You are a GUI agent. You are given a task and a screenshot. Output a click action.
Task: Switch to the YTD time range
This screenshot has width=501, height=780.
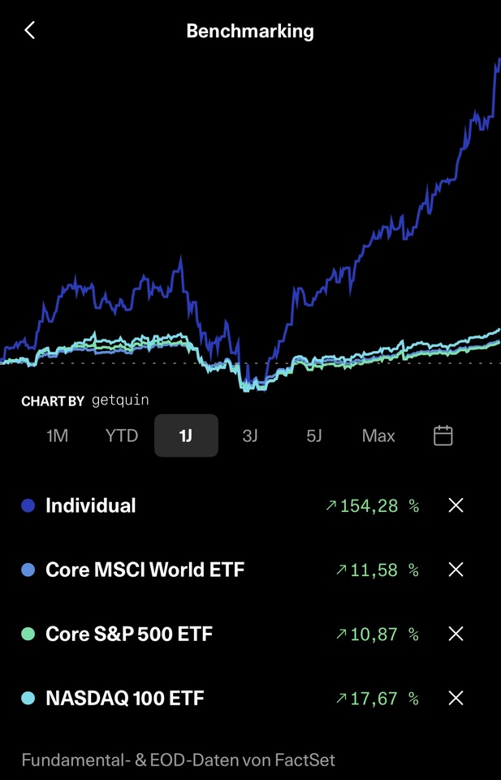[x=122, y=435]
